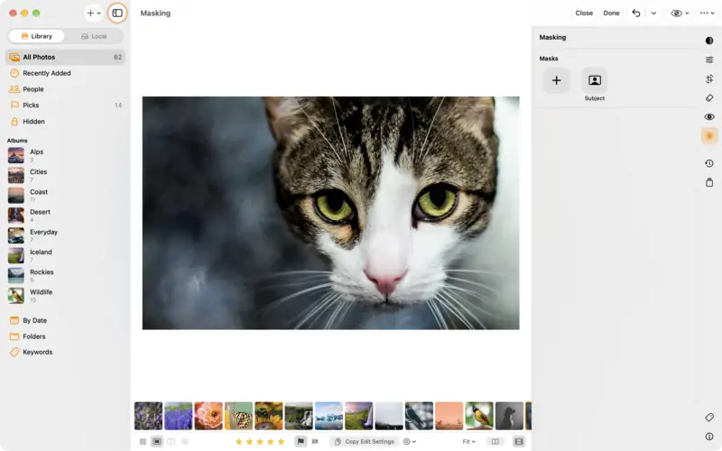
Task: Toggle the sidebar visibility button
Action: tap(117, 14)
